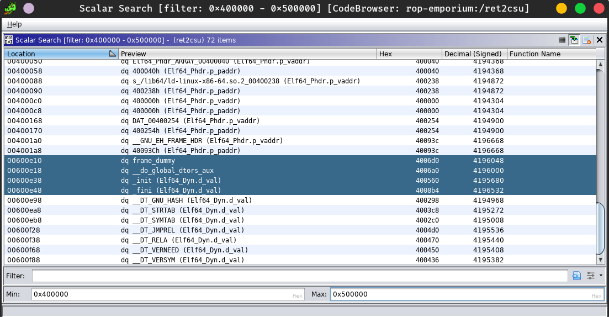The height and width of the screenshot is (317, 609).
Task: Open the Help menu
Action: click(x=14, y=24)
